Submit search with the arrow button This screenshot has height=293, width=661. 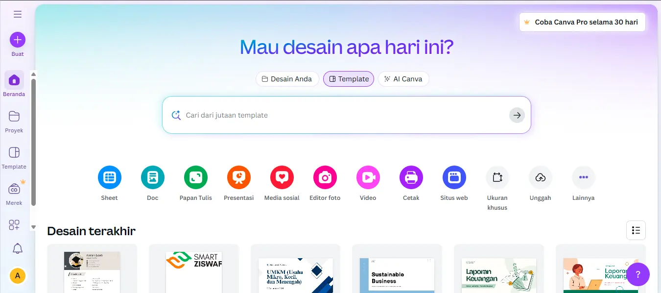[517, 115]
